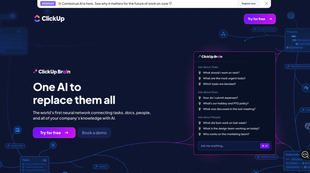Click the Tasks card title at bottom left

click(26, 160)
